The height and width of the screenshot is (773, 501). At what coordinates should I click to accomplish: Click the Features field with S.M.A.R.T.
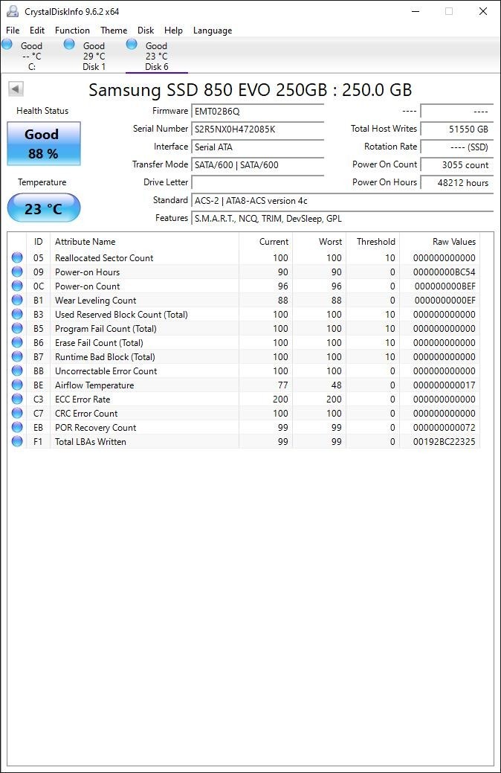point(343,219)
